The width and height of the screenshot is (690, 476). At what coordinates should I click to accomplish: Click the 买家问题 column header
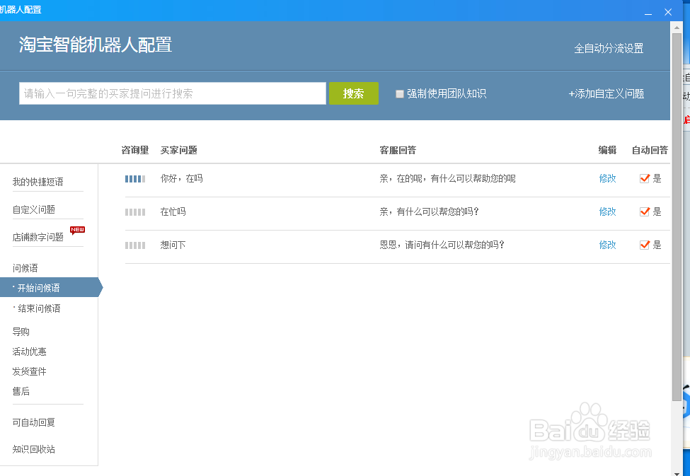(178, 150)
